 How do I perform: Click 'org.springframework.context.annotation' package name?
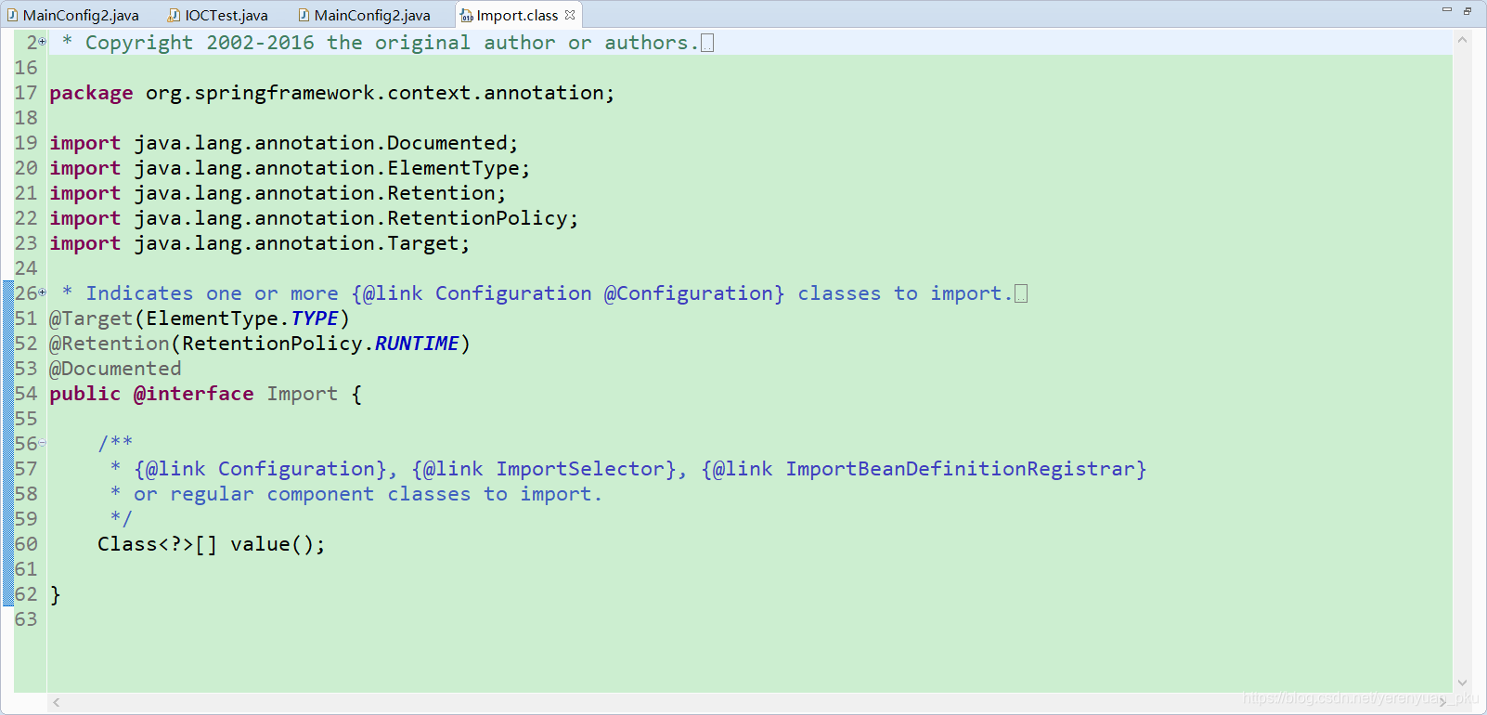click(375, 93)
